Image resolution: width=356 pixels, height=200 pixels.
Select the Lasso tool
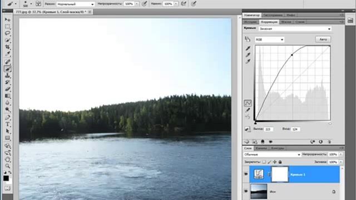pyautogui.click(x=7, y=33)
